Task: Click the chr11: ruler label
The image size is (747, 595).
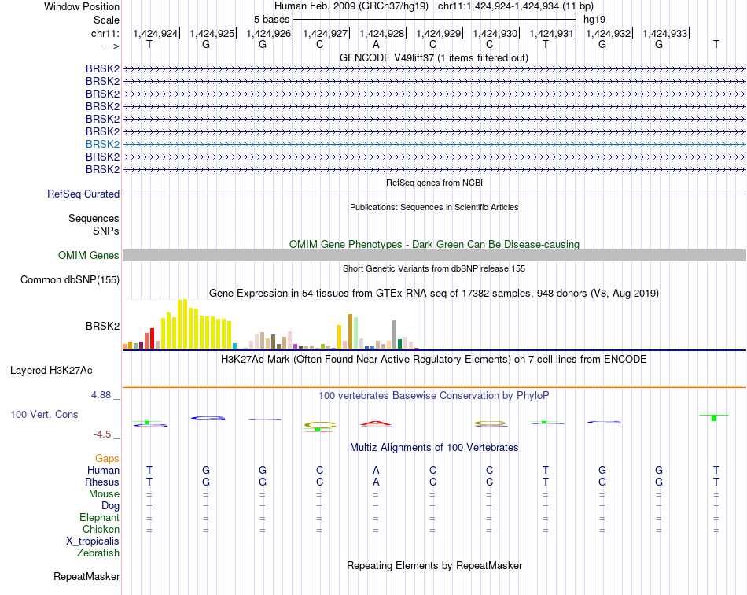Action: [x=105, y=33]
